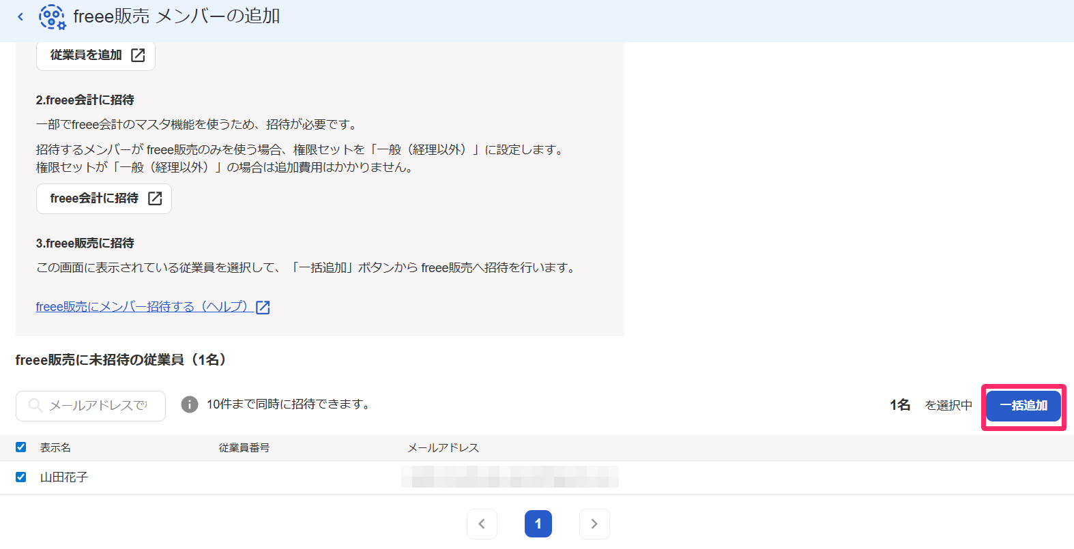Go to next page with right chevron

(x=594, y=524)
